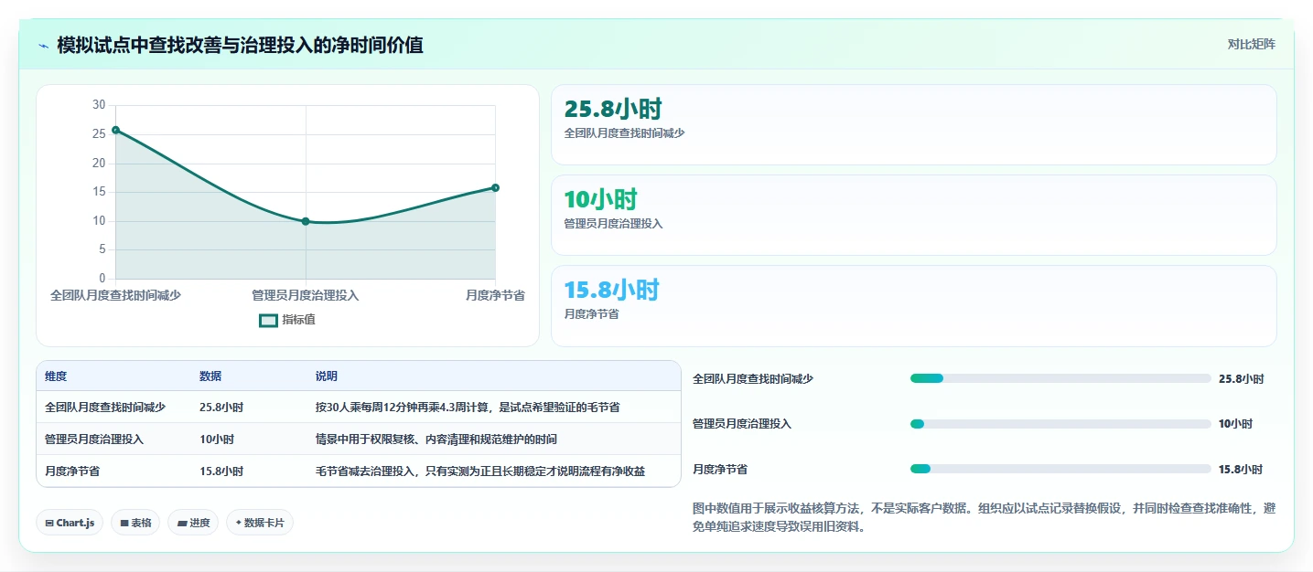
Task: Click the description starting 情景中用于权限复核
Action: (x=436, y=440)
